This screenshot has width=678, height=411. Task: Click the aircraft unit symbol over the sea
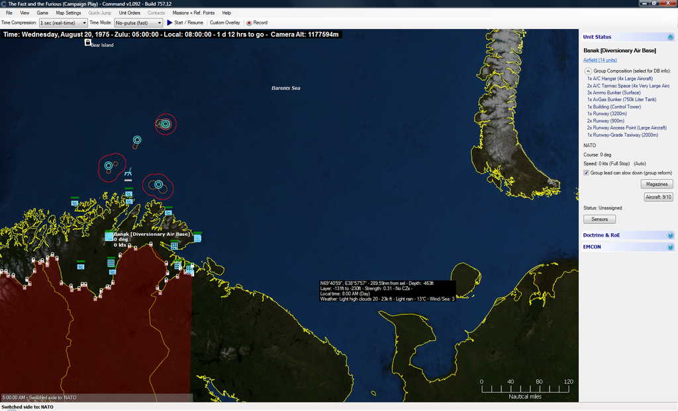(x=128, y=172)
